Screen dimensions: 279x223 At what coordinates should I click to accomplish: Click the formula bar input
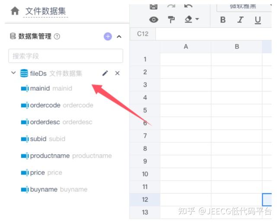tap(214, 34)
